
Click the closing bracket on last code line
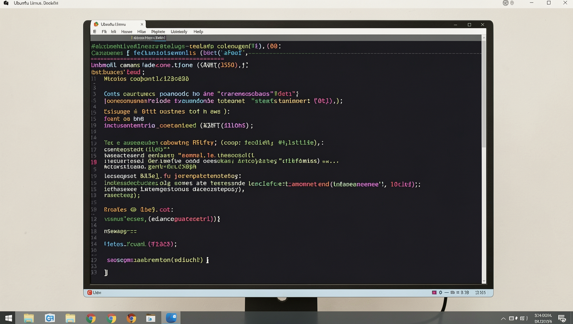106,273
